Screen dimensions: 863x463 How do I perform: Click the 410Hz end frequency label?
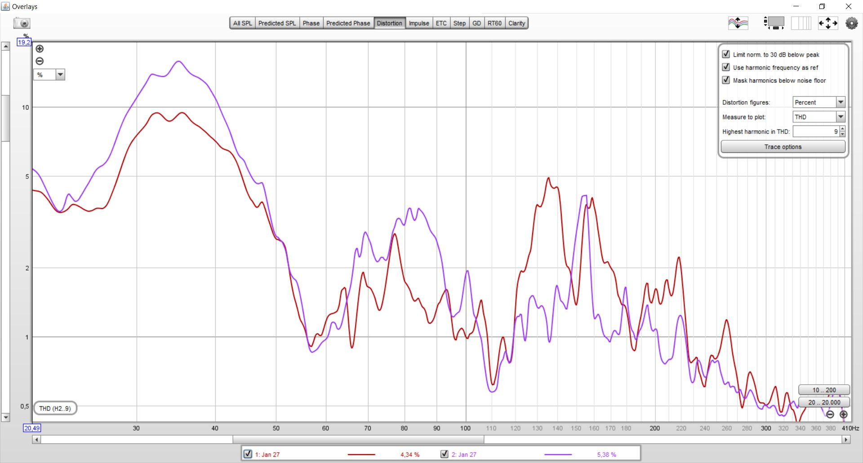[x=850, y=428]
